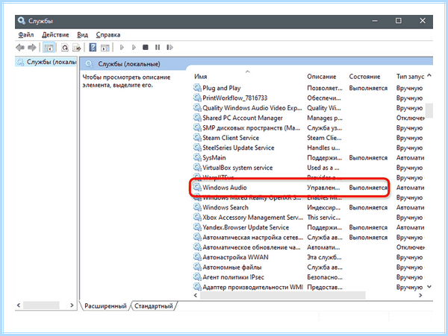The width and height of the screenshot is (448, 336).
Task: Select Агент политики IPsec service
Action: (x=309, y=277)
